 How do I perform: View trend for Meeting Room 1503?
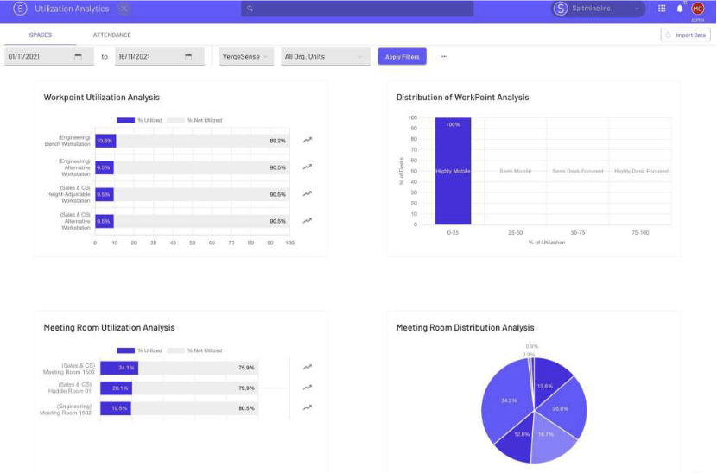click(x=307, y=367)
